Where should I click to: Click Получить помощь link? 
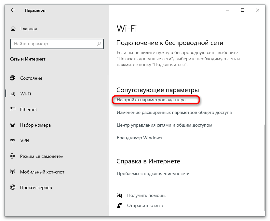[x=146, y=195]
